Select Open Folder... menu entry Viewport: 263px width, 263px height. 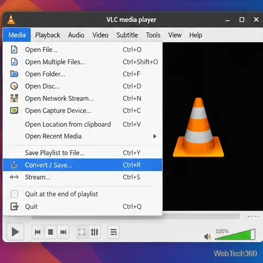pos(83,74)
